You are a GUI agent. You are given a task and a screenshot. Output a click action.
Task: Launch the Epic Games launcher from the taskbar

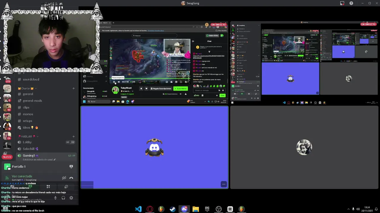pos(207,209)
